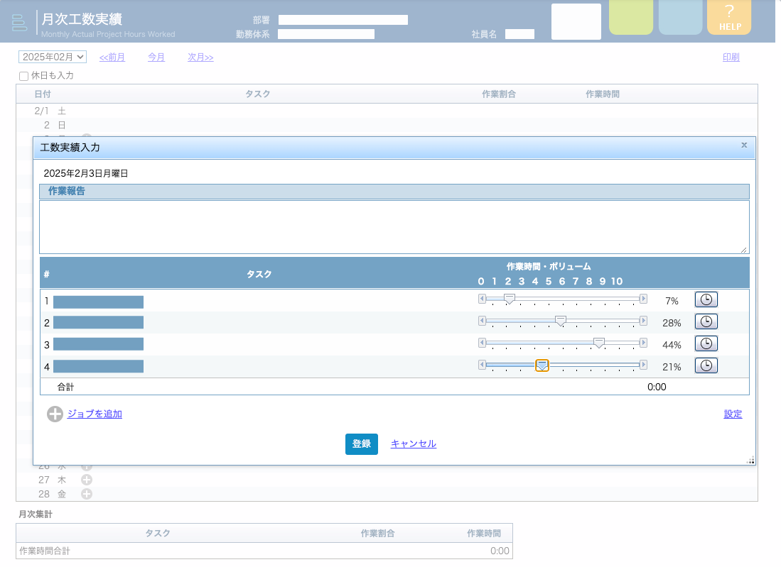Click the app logo icon top-left

pos(19,22)
